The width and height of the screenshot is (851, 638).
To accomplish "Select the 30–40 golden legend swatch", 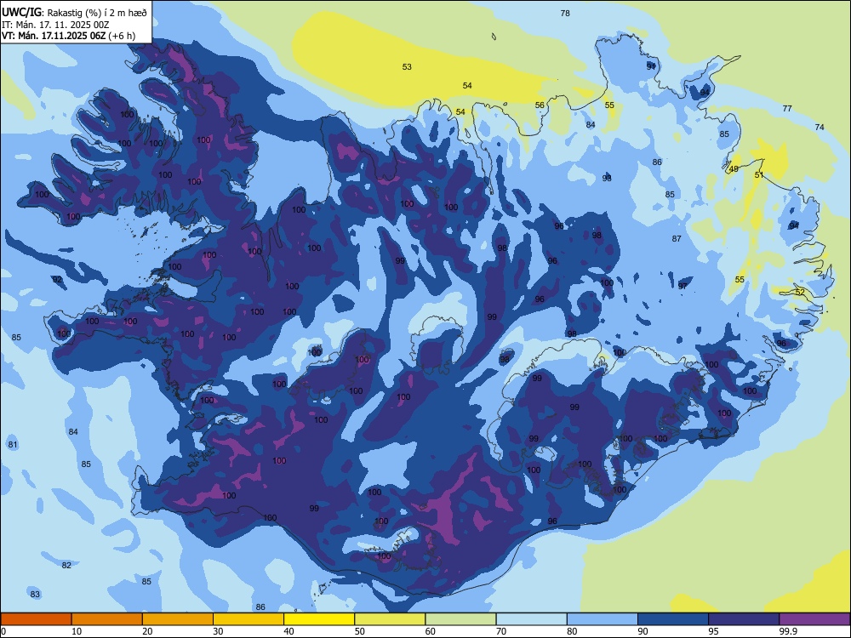I will (x=248, y=619).
